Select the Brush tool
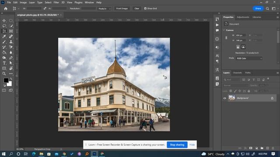Screen dimensions: 280x157 click(x=4, y=42)
